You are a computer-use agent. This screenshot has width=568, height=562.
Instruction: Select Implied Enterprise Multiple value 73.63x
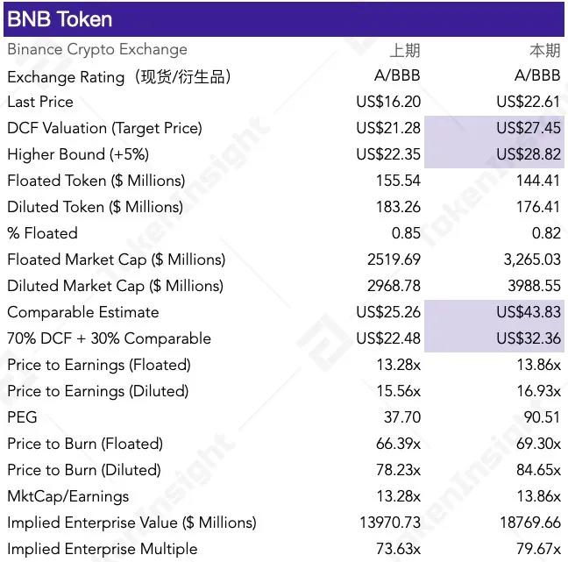(394, 549)
